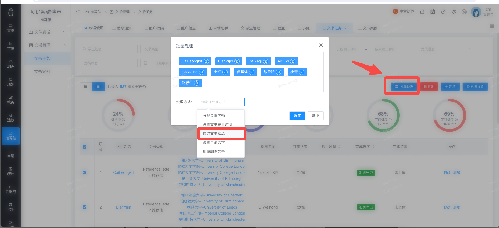Viewport: 499px width, 228px height.
Task: Open the 请选择处理方式 dropdown
Action: [221, 102]
